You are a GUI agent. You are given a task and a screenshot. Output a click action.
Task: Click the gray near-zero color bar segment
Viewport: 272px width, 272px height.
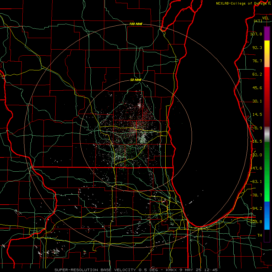(267, 134)
